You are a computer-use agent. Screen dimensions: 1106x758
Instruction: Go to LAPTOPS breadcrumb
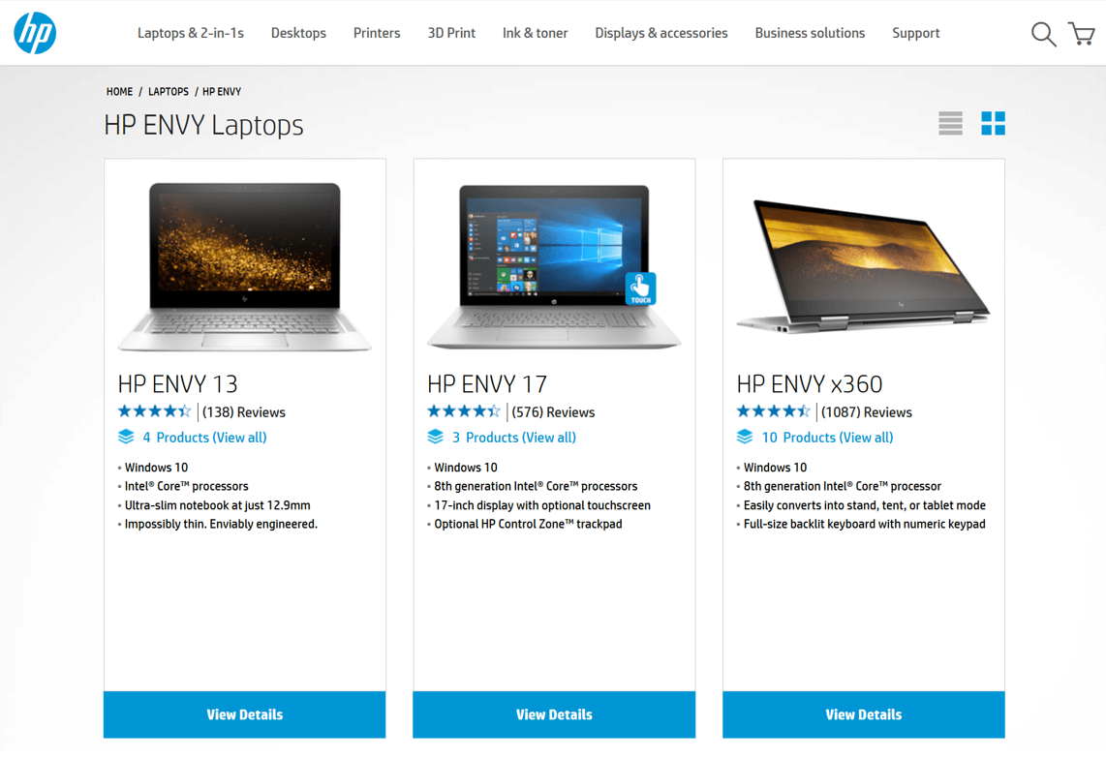pos(168,92)
